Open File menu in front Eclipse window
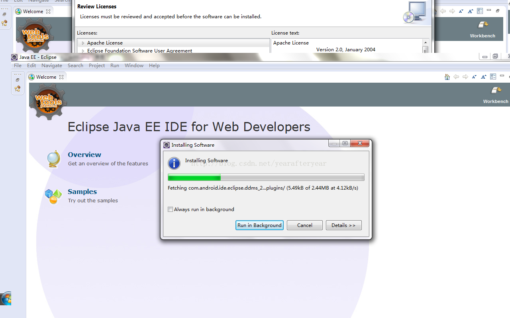Image resolution: width=510 pixels, height=318 pixels. 18,66
